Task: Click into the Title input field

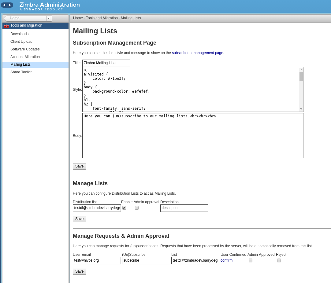Action: (x=106, y=63)
